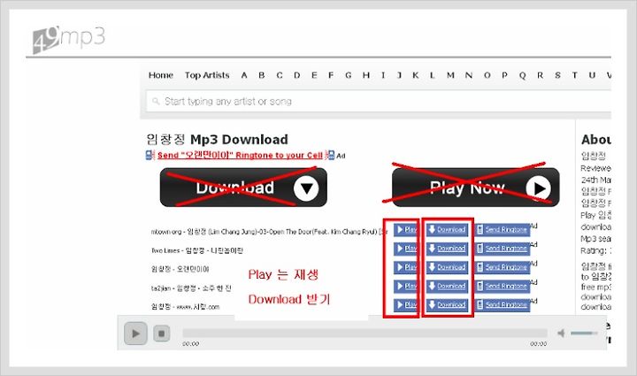This screenshot has height=376, width=637.
Task: Focus the artist or song search field
Action: pyautogui.click(x=379, y=101)
